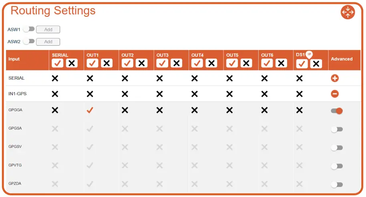
Task: Click the orange checkmark in GPGGA OUT1 cell
Action: click(x=90, y=111)
